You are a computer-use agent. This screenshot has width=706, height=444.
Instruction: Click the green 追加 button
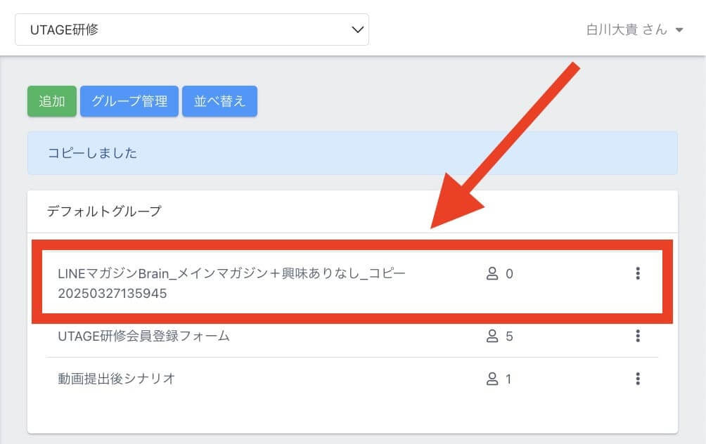[x=52, y=101]
